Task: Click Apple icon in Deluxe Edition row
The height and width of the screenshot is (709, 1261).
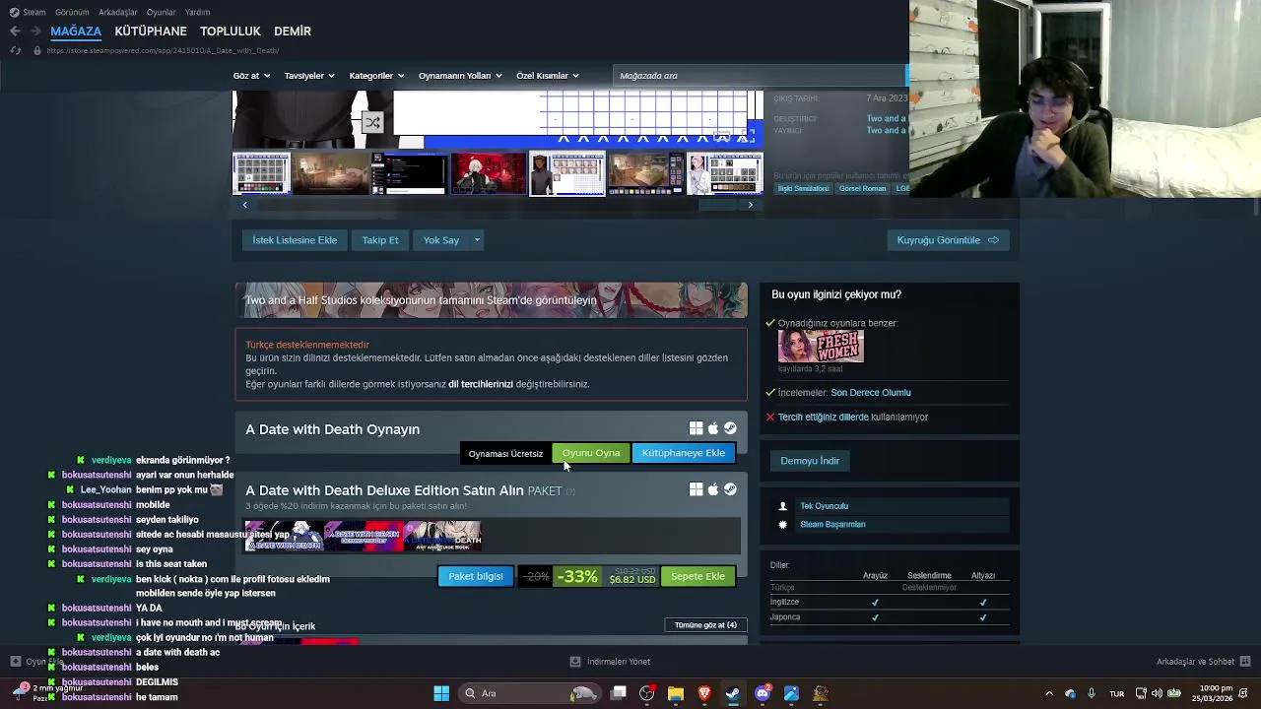Action: (713, 489)
